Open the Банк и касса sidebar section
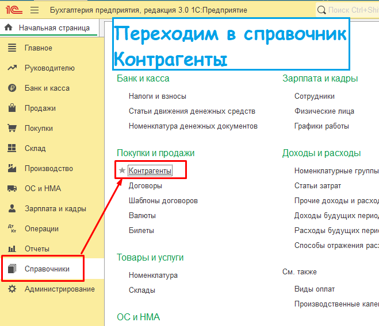 point(47,88)
